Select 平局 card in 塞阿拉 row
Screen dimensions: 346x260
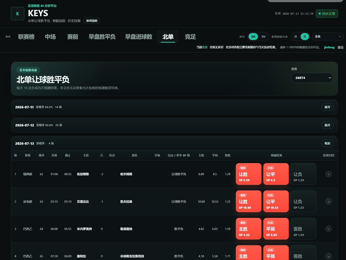tap(276, 253)
